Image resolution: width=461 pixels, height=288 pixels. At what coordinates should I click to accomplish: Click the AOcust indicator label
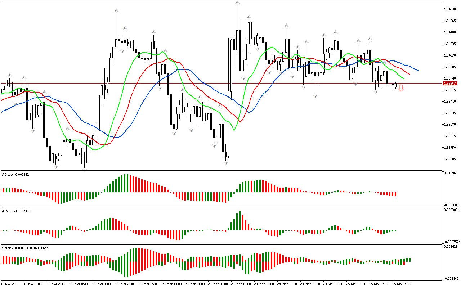pyautogui.click(x=16, y=175)
